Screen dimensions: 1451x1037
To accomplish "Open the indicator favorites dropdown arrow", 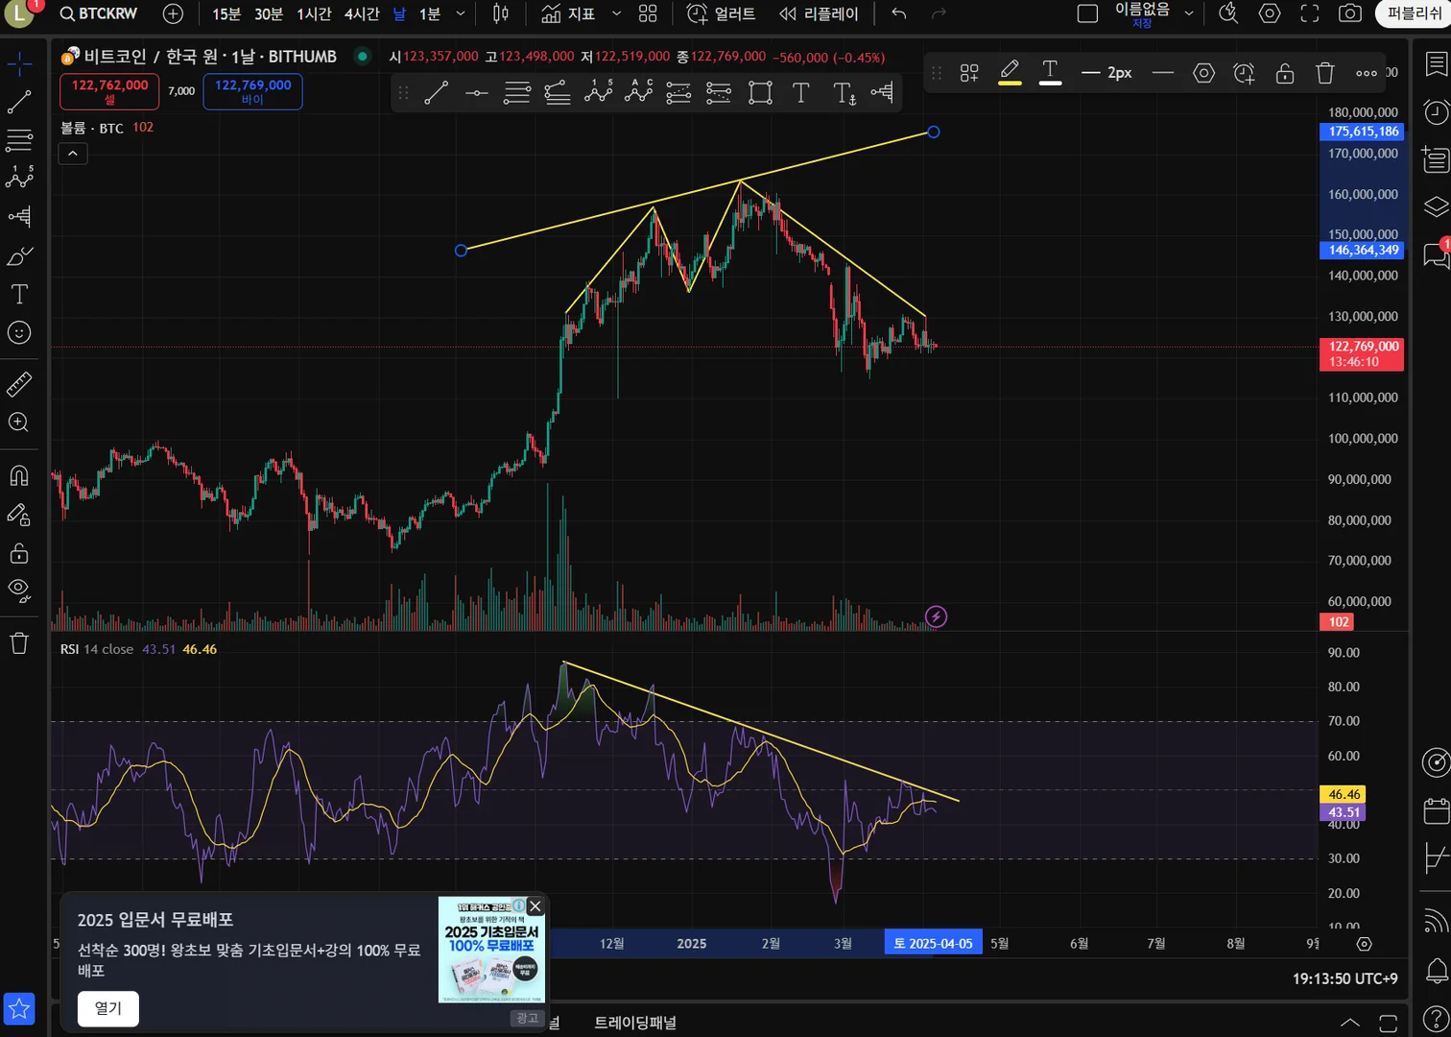I will click(616, 13).
